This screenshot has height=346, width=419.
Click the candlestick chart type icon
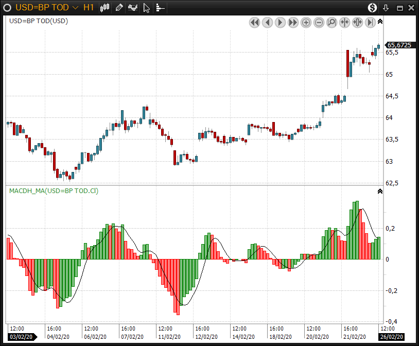tap(105, 8)
